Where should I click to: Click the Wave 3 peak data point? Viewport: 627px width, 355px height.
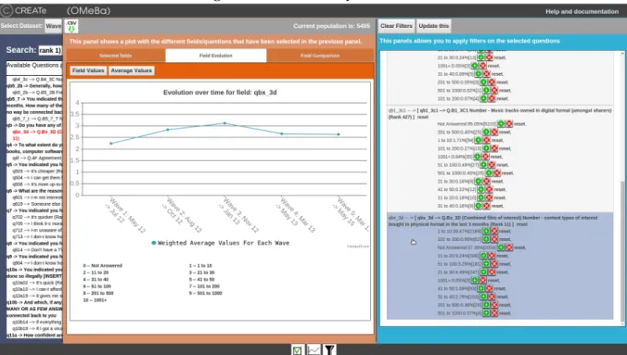pos(224,123)
